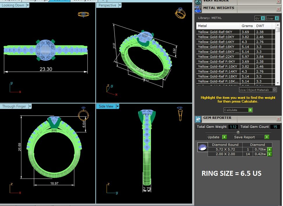Open the Perspective viewport dropdown
The image size is (283, 206).
(x=120, y=5)
